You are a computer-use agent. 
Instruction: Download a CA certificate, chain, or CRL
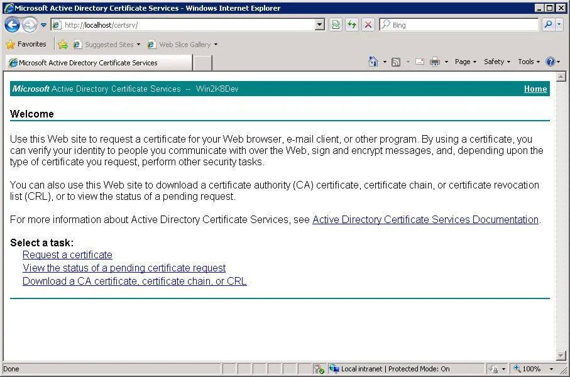click(134, 281)
